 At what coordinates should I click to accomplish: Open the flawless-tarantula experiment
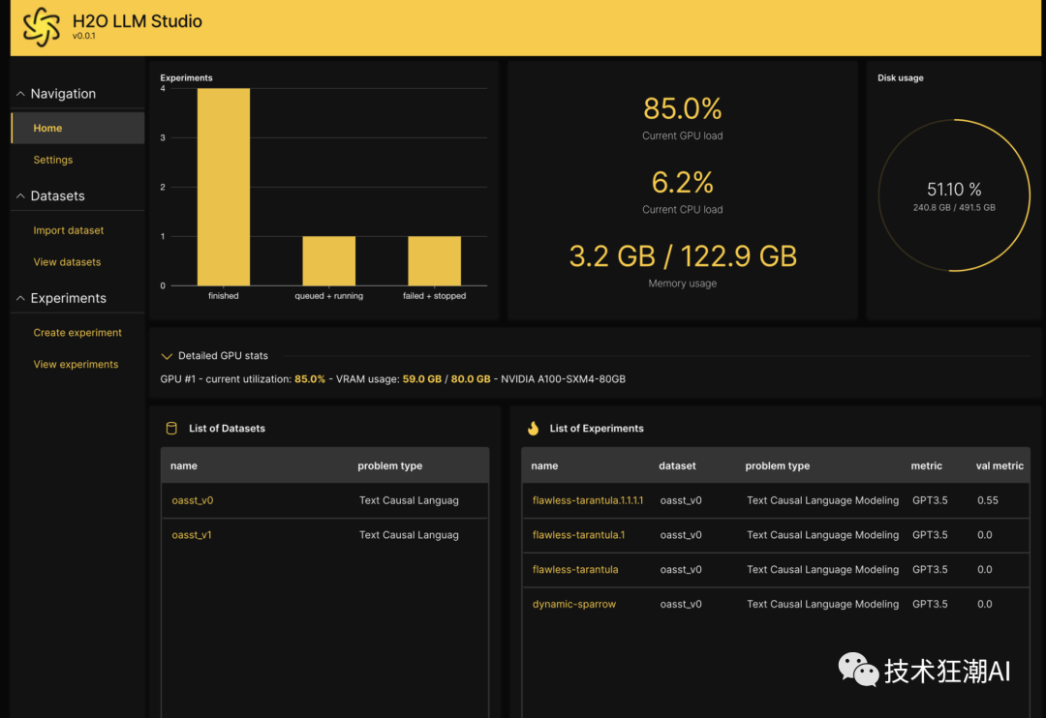click(x=575, y=569)
